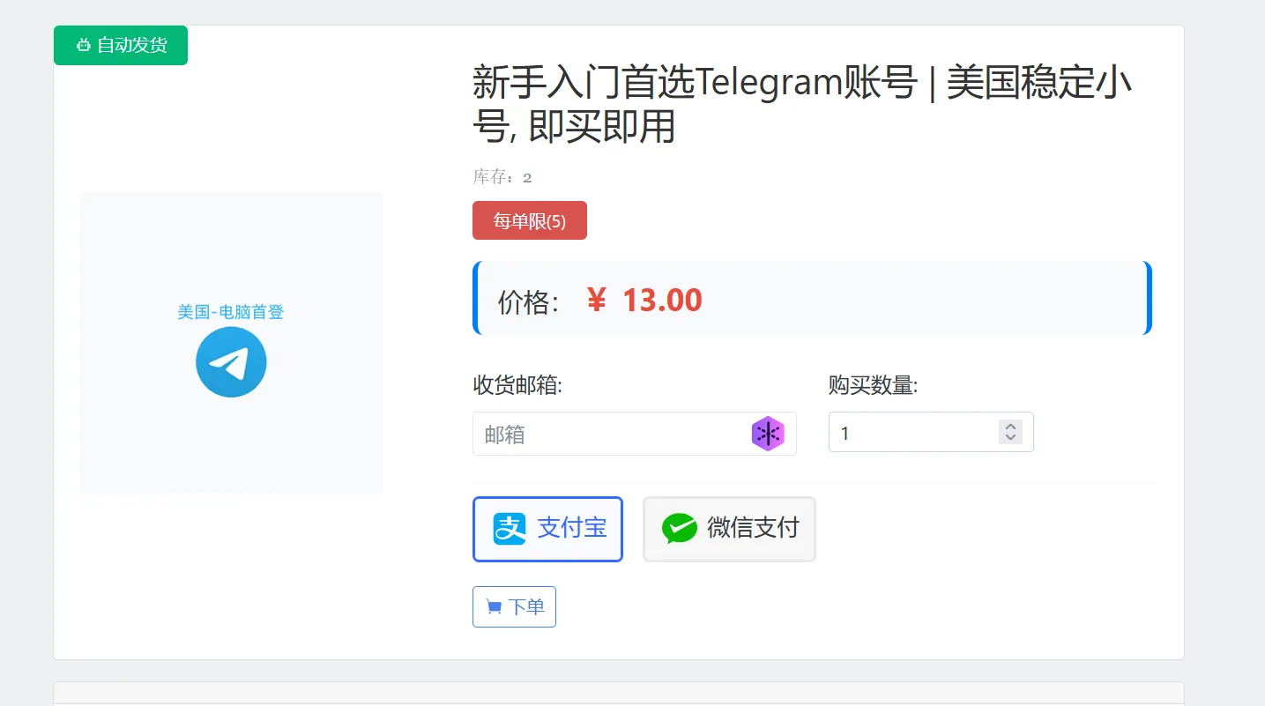Click the red 每单限(5) badge

[x=529, y=220]
